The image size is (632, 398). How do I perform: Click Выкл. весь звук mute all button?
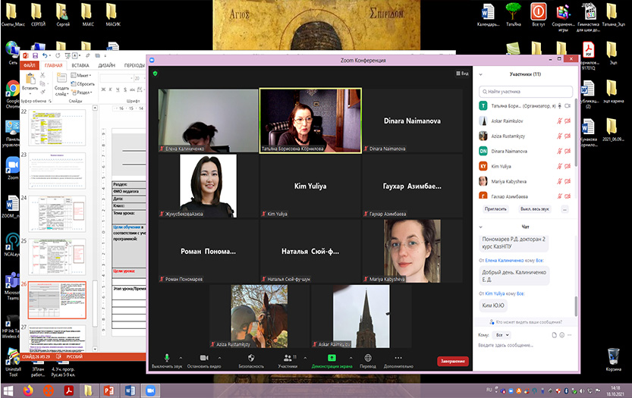point(536,208)
